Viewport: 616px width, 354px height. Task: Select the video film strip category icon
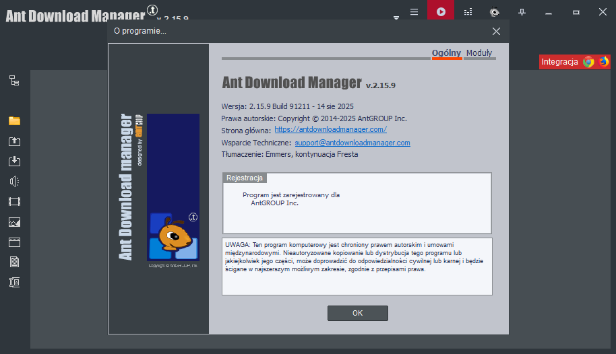(14, 202)
